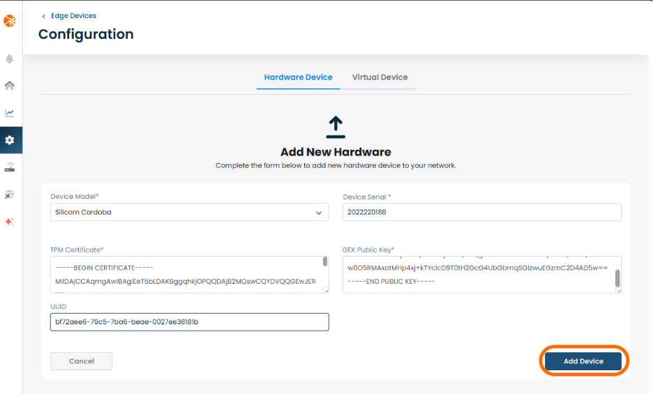Image resolution: width=653 pixels, height=394 pixels.
Task: Click the Device Model* label
Action: coord(75,196)
